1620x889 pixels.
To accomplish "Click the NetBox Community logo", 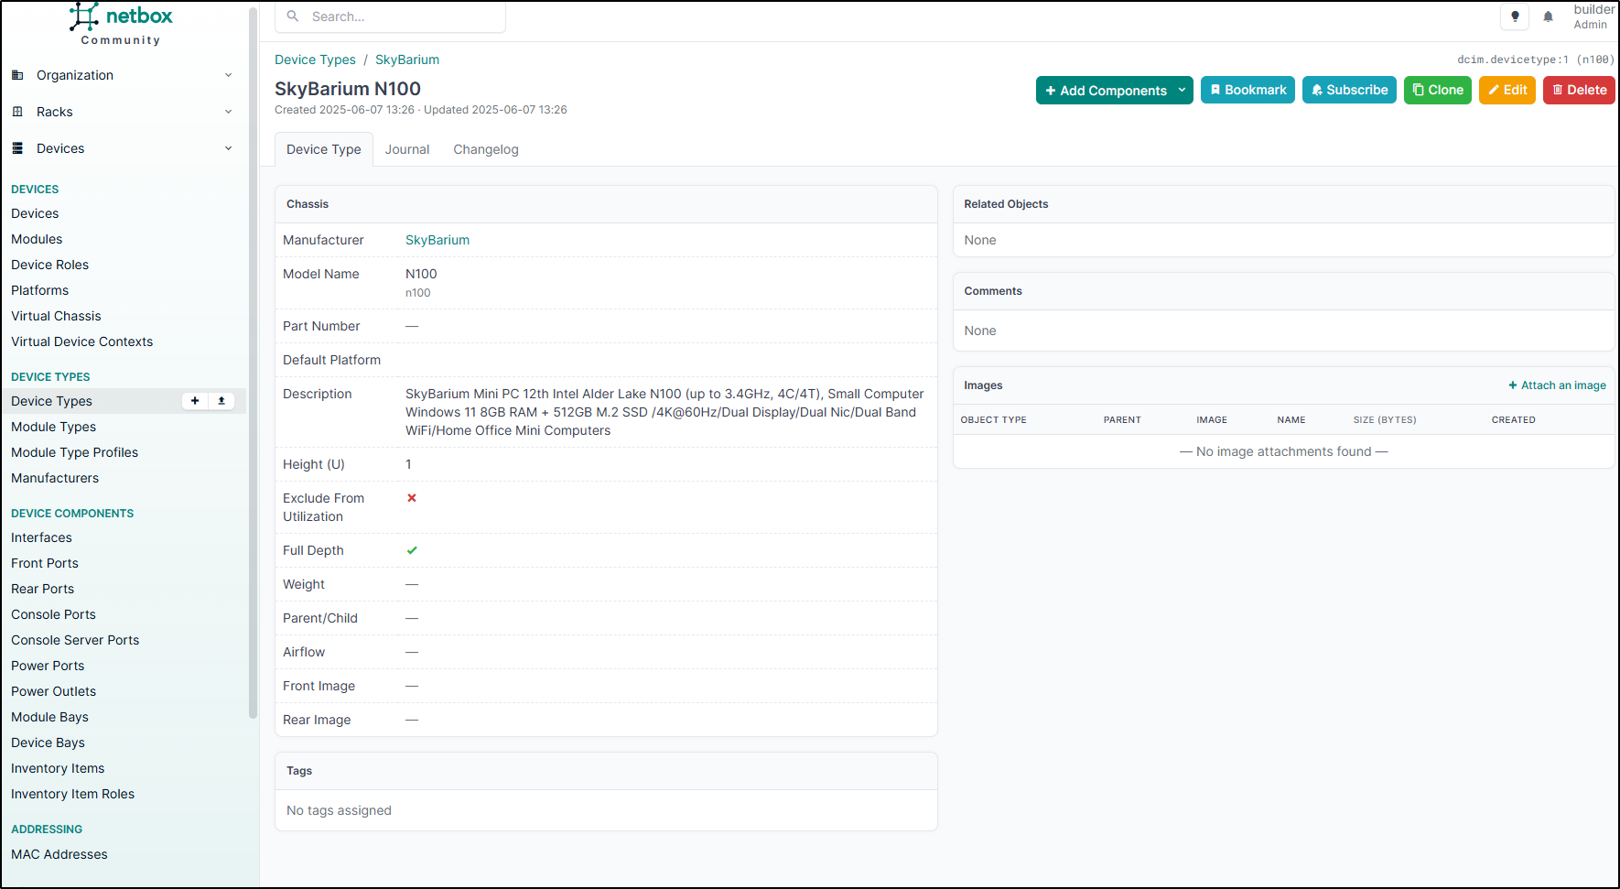I will tap(121, 24).
